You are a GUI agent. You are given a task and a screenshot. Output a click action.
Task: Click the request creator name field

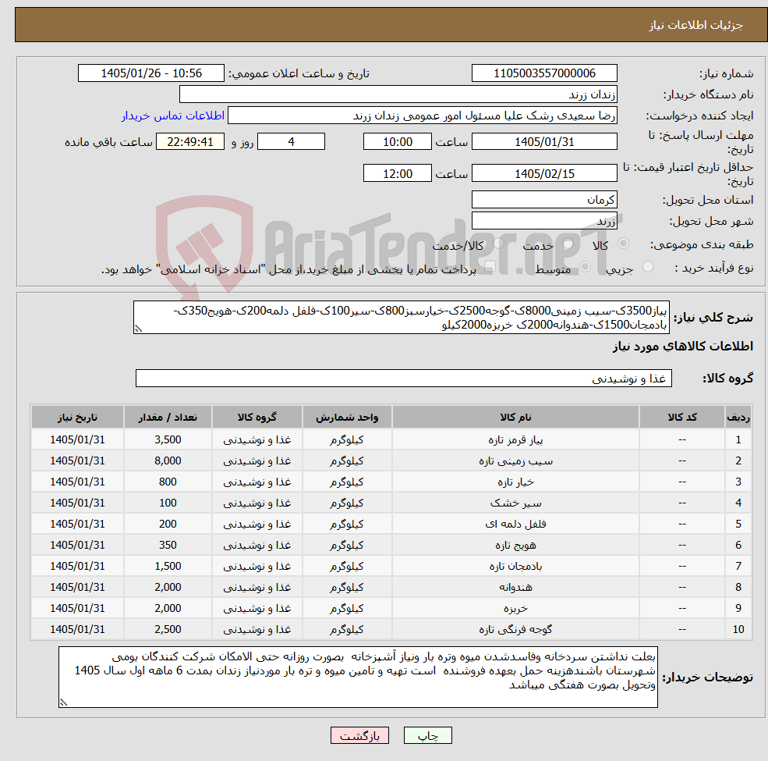(422, 116)
